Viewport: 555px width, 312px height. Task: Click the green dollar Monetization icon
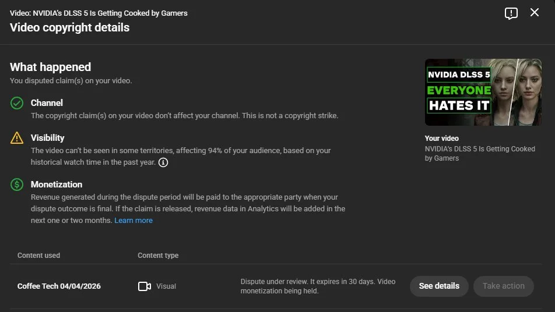[17, 185]
